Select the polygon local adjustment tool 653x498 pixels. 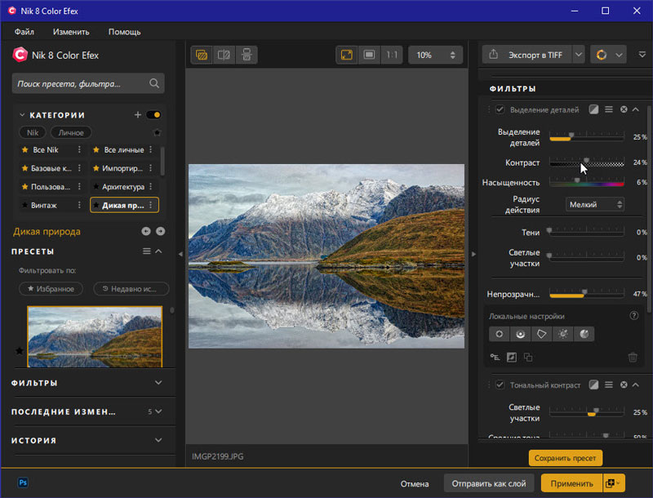[540, 334]
